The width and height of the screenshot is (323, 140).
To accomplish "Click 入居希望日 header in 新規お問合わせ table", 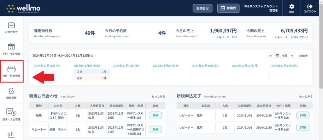I will pyautogui.click(x=97, y=106).
